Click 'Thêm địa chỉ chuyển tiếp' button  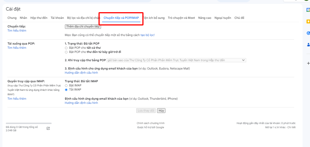(83, 27)
